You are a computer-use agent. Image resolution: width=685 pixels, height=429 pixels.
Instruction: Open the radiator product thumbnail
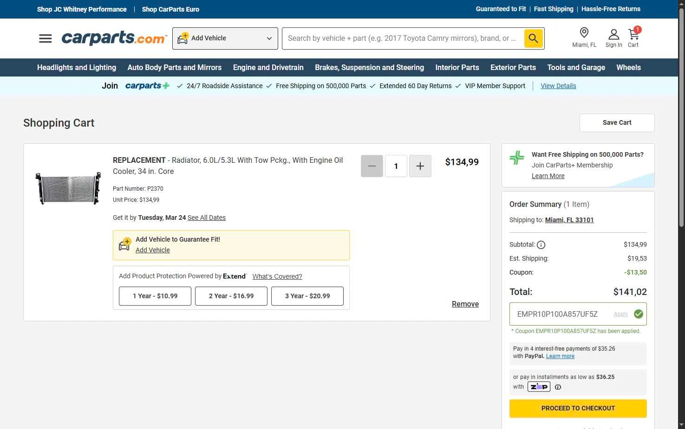tap(68, 188)
